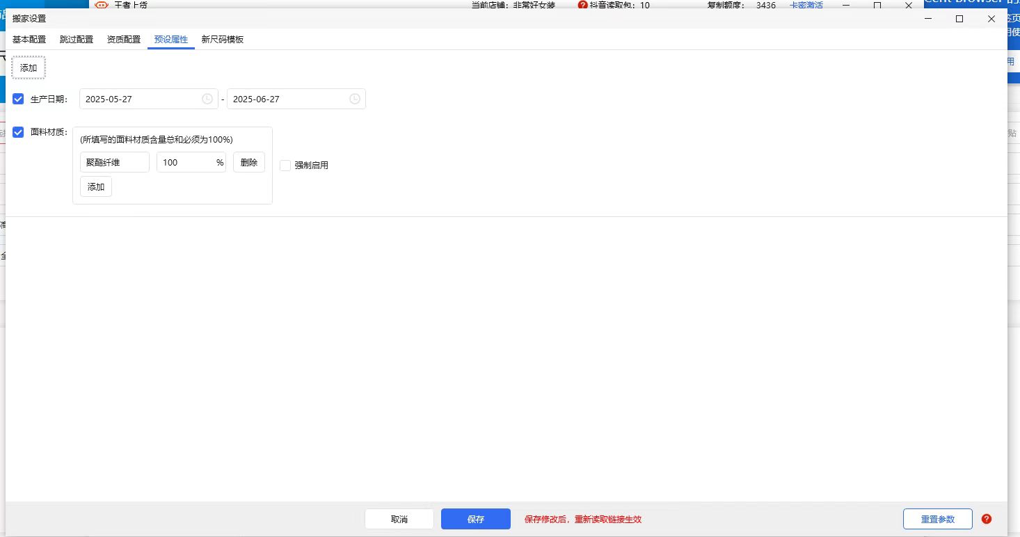Viewport: 1020px width, 537px height.
Task: Go to the 资质配置 tab
Action: pos(124,40)
